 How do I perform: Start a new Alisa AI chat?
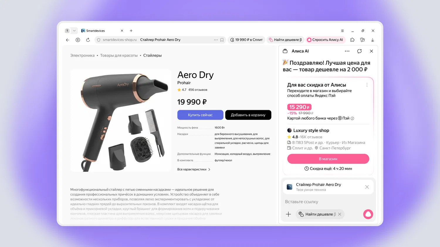tap(359, 51)
